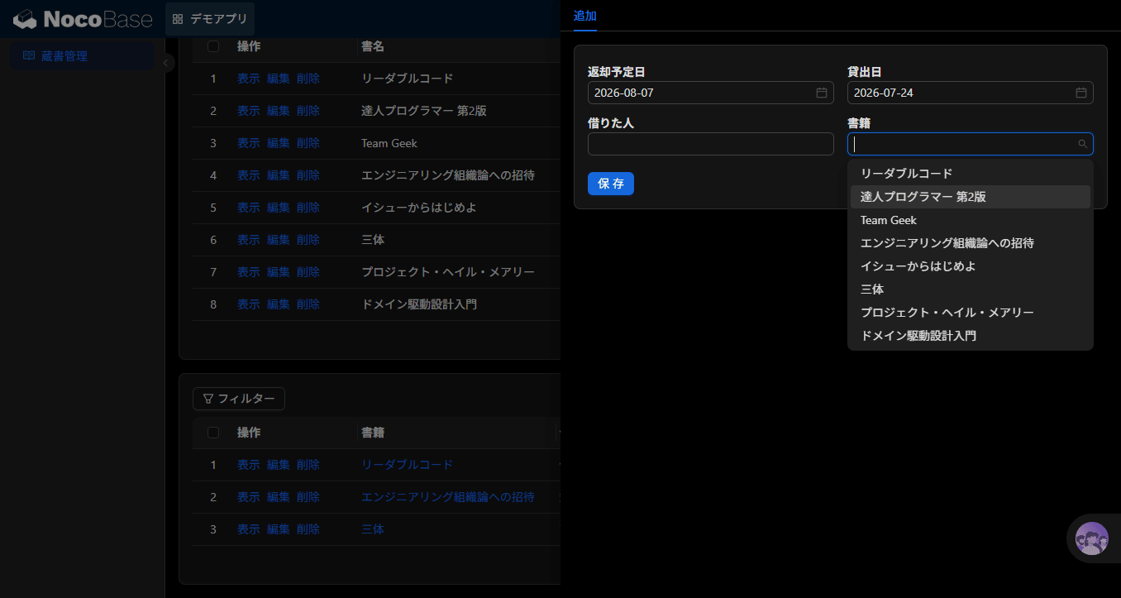Click 編集 for ドメイン駆動設計入門
Screen dimensions: 1121x598
coord(279,304)
